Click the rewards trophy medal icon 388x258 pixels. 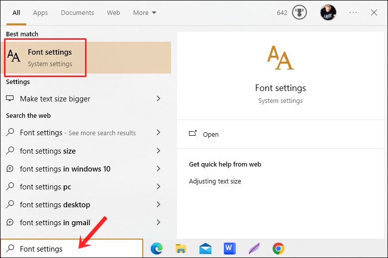pyautogui.click(x=299, y=12)
